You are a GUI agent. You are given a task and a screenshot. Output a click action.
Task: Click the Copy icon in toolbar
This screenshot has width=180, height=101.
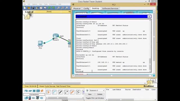pos(41,8)
